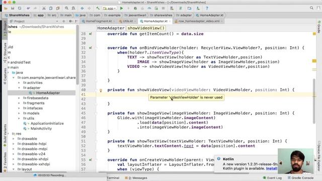Expand the firebasedata folder
The image size is (322, 181).
pyautogui.click(x=19, y=98)
